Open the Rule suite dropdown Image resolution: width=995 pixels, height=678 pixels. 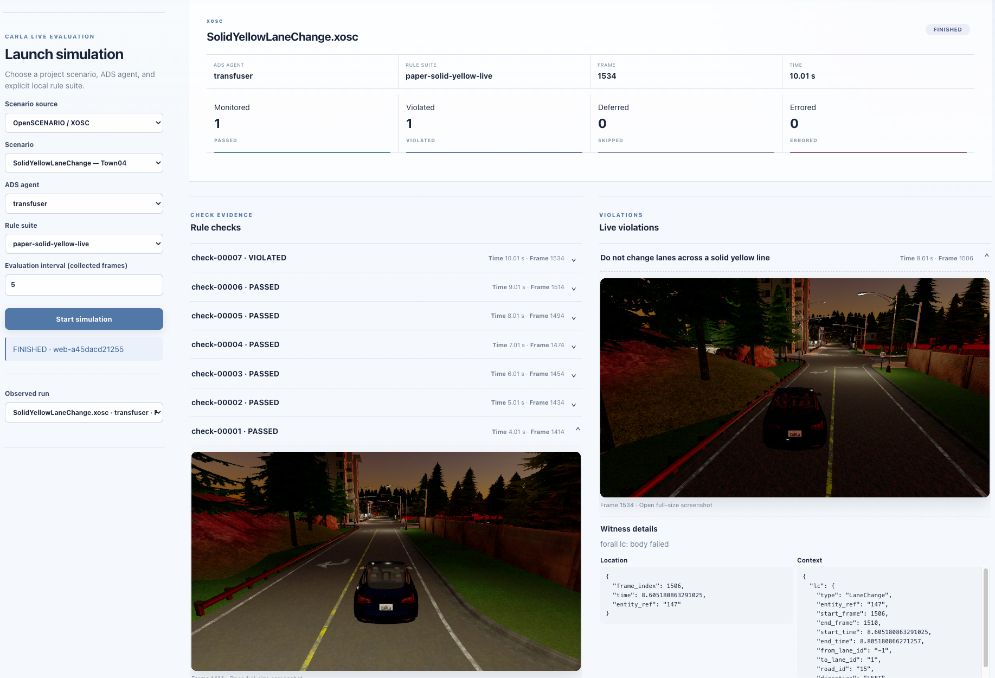(x=84, y=244)
